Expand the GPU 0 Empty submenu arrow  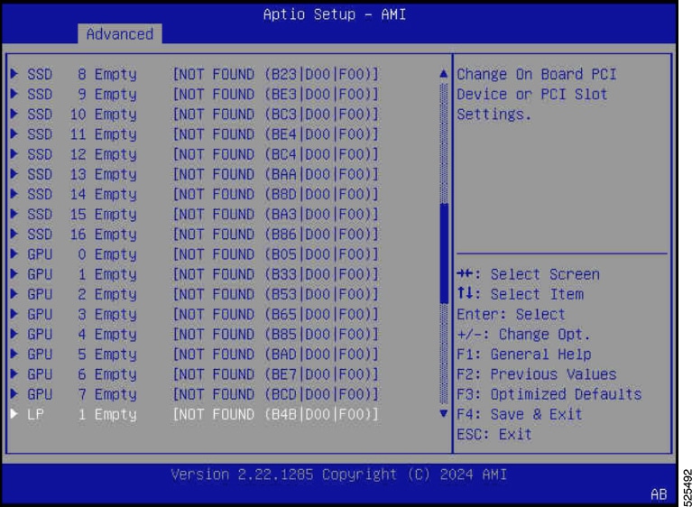coord(14,253)
